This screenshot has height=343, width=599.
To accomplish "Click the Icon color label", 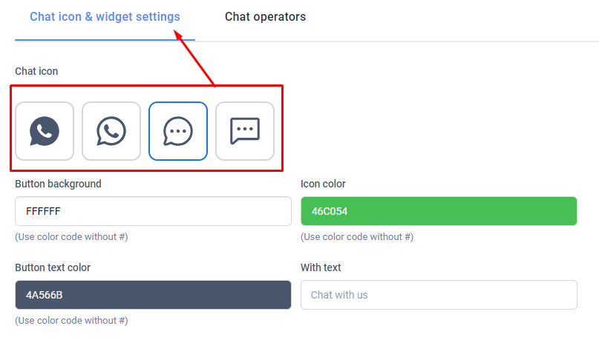I will (323, 184).
